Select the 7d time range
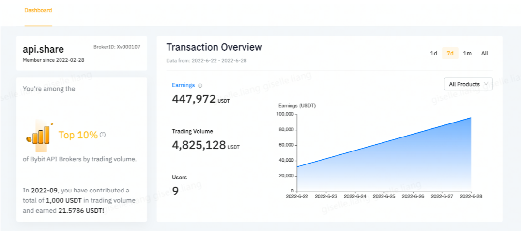This screenshot has width=521, height=233. point(450,53)
